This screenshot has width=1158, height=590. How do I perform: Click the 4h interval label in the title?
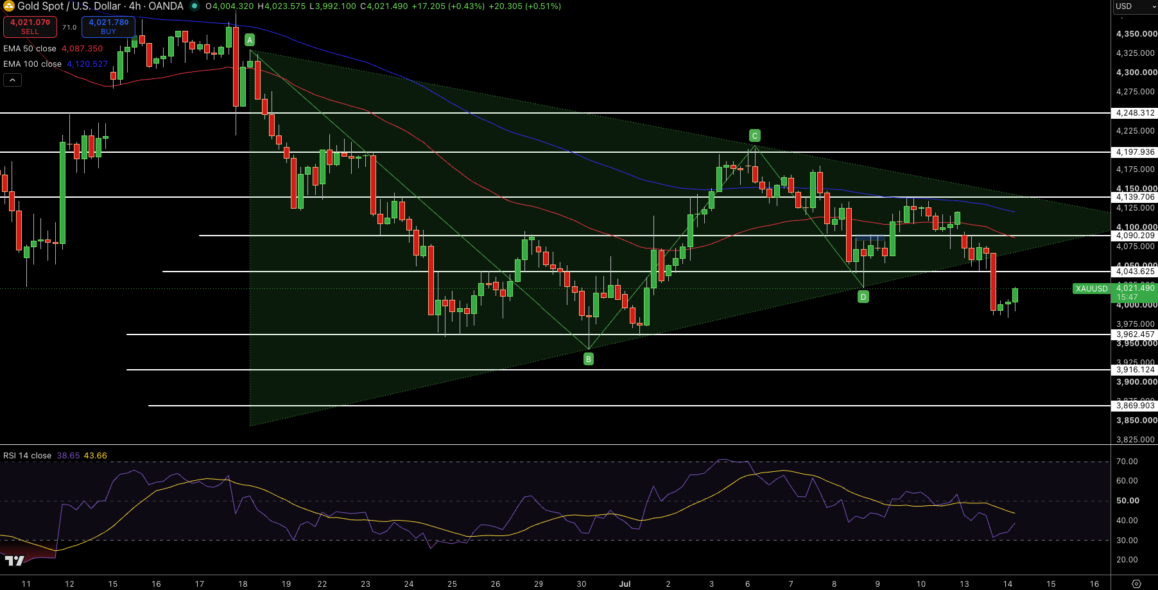[135, 6]
